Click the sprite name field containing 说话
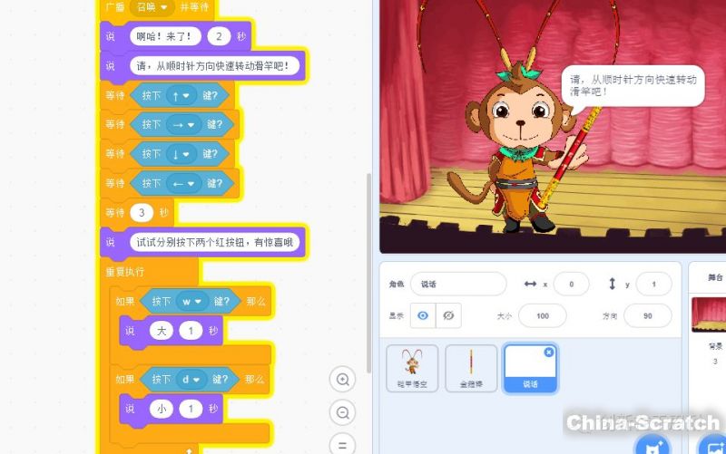The height and width of the screenshot is (454, 726). coord(458,284)
